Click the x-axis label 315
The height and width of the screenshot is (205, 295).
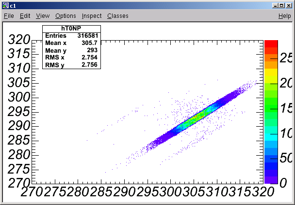(x=240, y=192)
